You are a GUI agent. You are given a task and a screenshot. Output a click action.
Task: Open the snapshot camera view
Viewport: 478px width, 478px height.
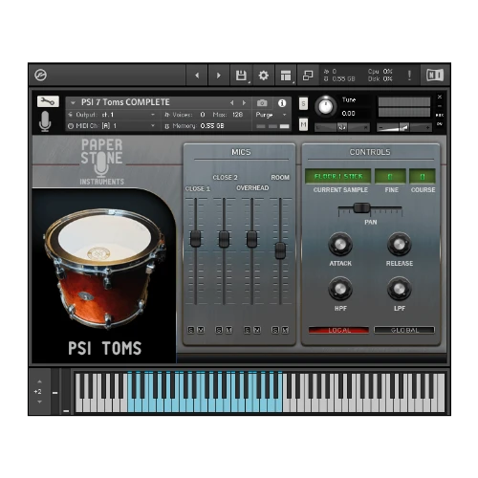(262, 103)
